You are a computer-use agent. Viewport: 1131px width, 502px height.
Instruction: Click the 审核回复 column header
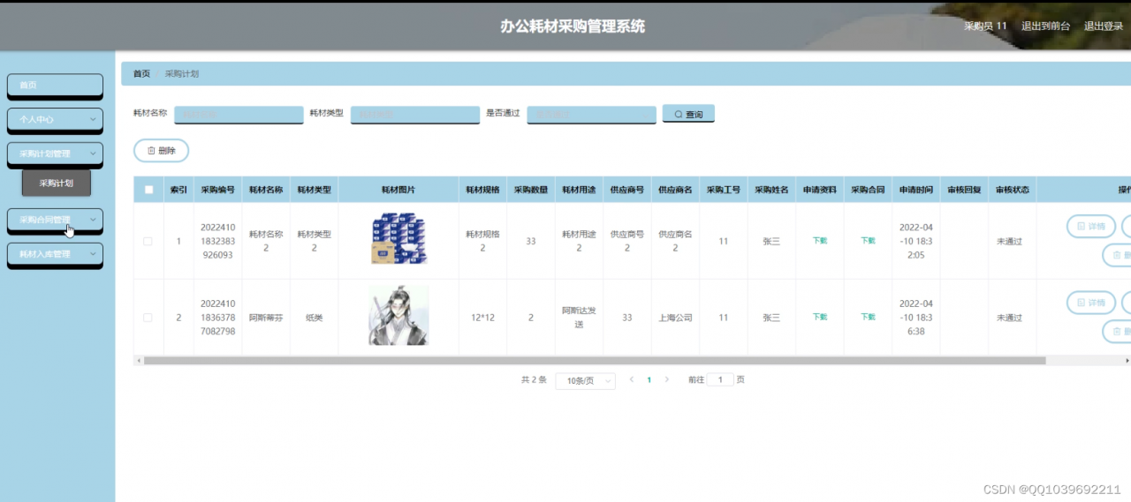(964, 190)
